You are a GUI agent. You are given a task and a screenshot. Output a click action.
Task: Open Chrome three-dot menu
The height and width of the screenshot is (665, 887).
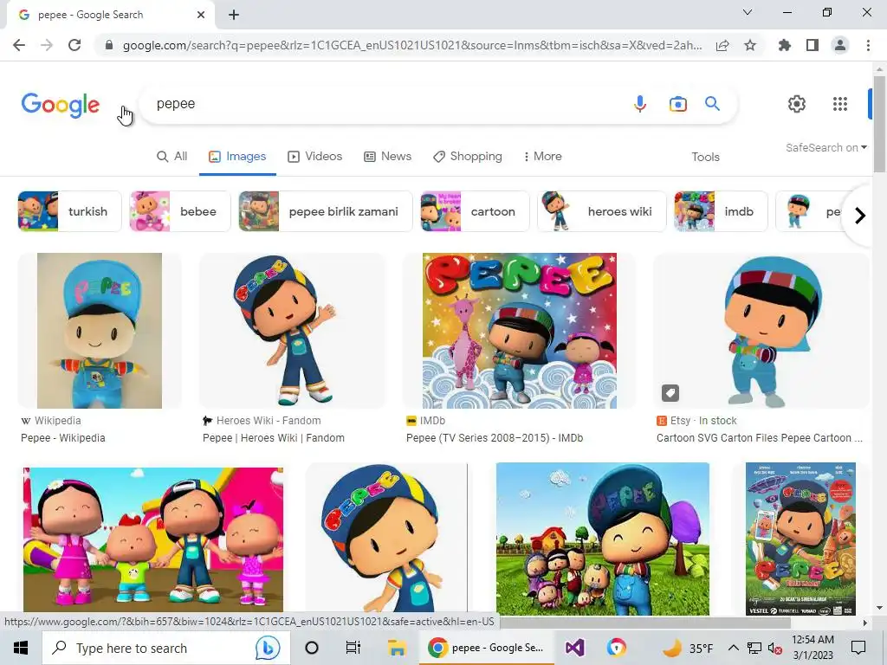click(x=868, y=45)
